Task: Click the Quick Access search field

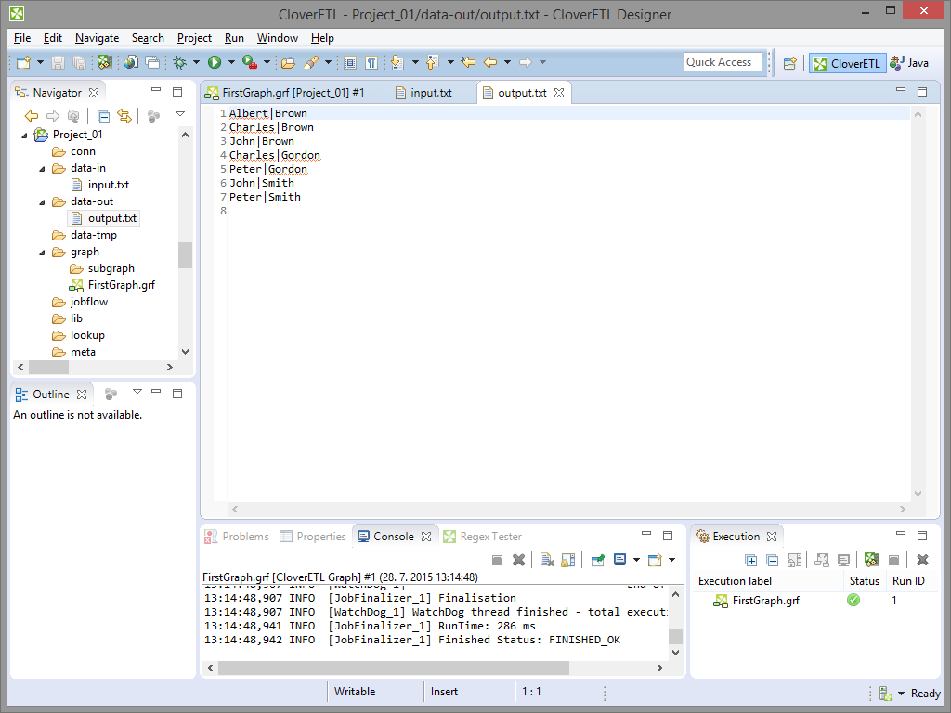Action: pyautogui.click(x=723, y=62)
